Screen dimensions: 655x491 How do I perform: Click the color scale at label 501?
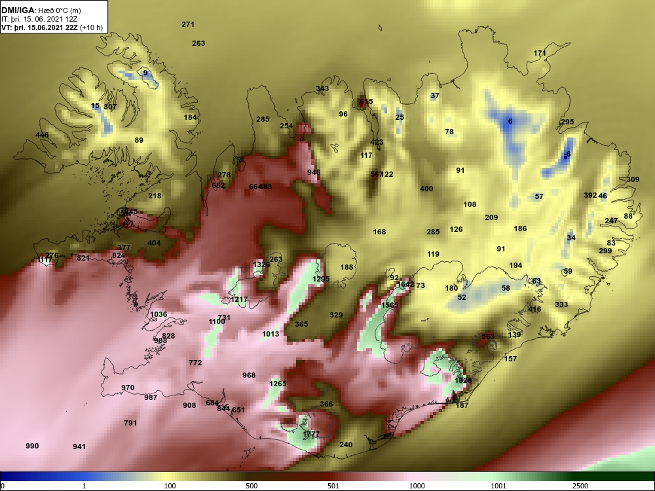[333, 486]
